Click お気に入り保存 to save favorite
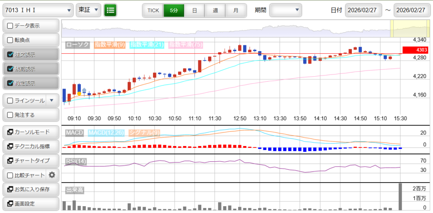The image size is (433, 213). 30,189
